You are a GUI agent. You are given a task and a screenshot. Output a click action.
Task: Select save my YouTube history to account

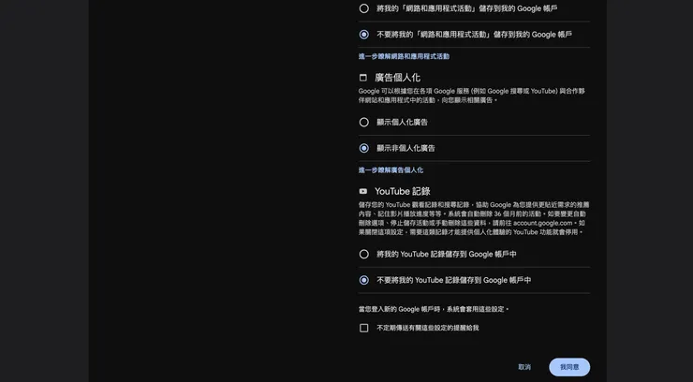pyautogui.click(x=363, y=255)
